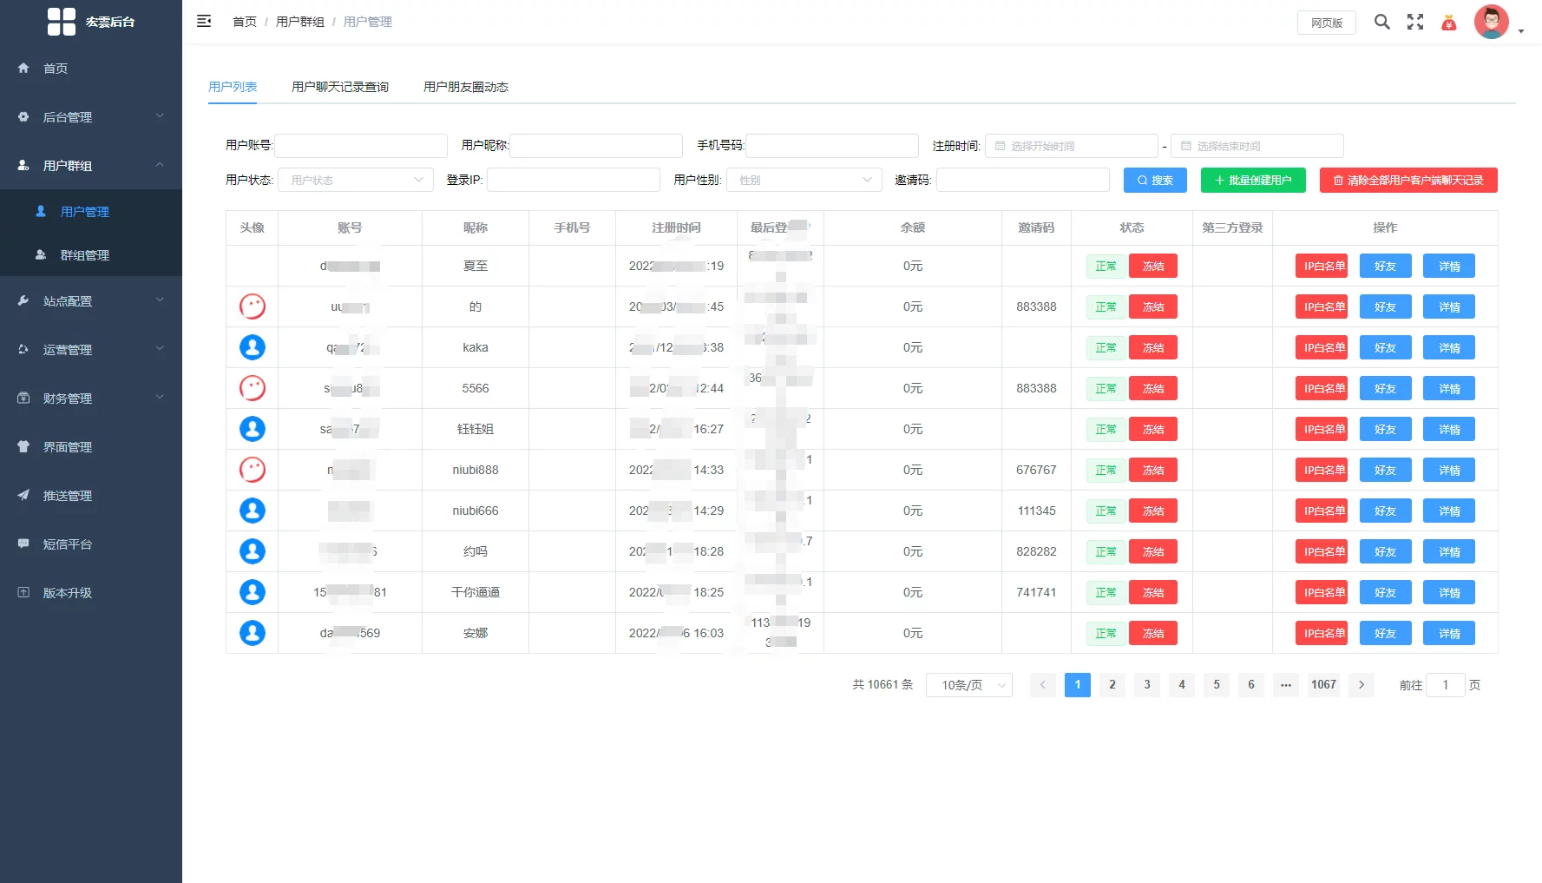Open 群组管理 in the sidebar
This screenshot has width=1542, height=883.
84,255
